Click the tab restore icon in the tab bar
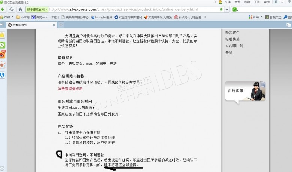 coord(288,25)
